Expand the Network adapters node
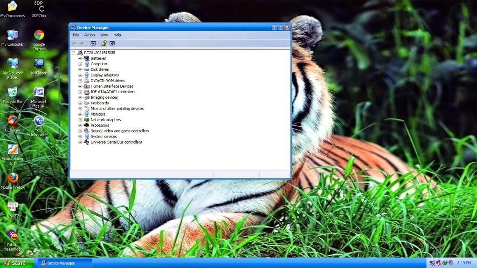 80,120
